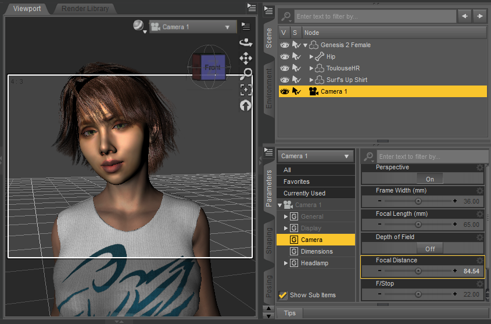Expand the ToulouseHR node

311,68
